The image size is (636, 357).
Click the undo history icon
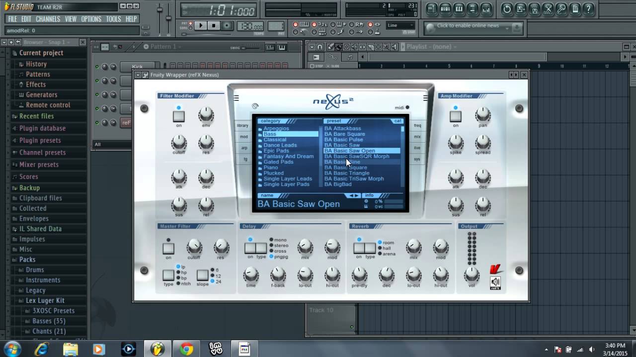(507, 8)
